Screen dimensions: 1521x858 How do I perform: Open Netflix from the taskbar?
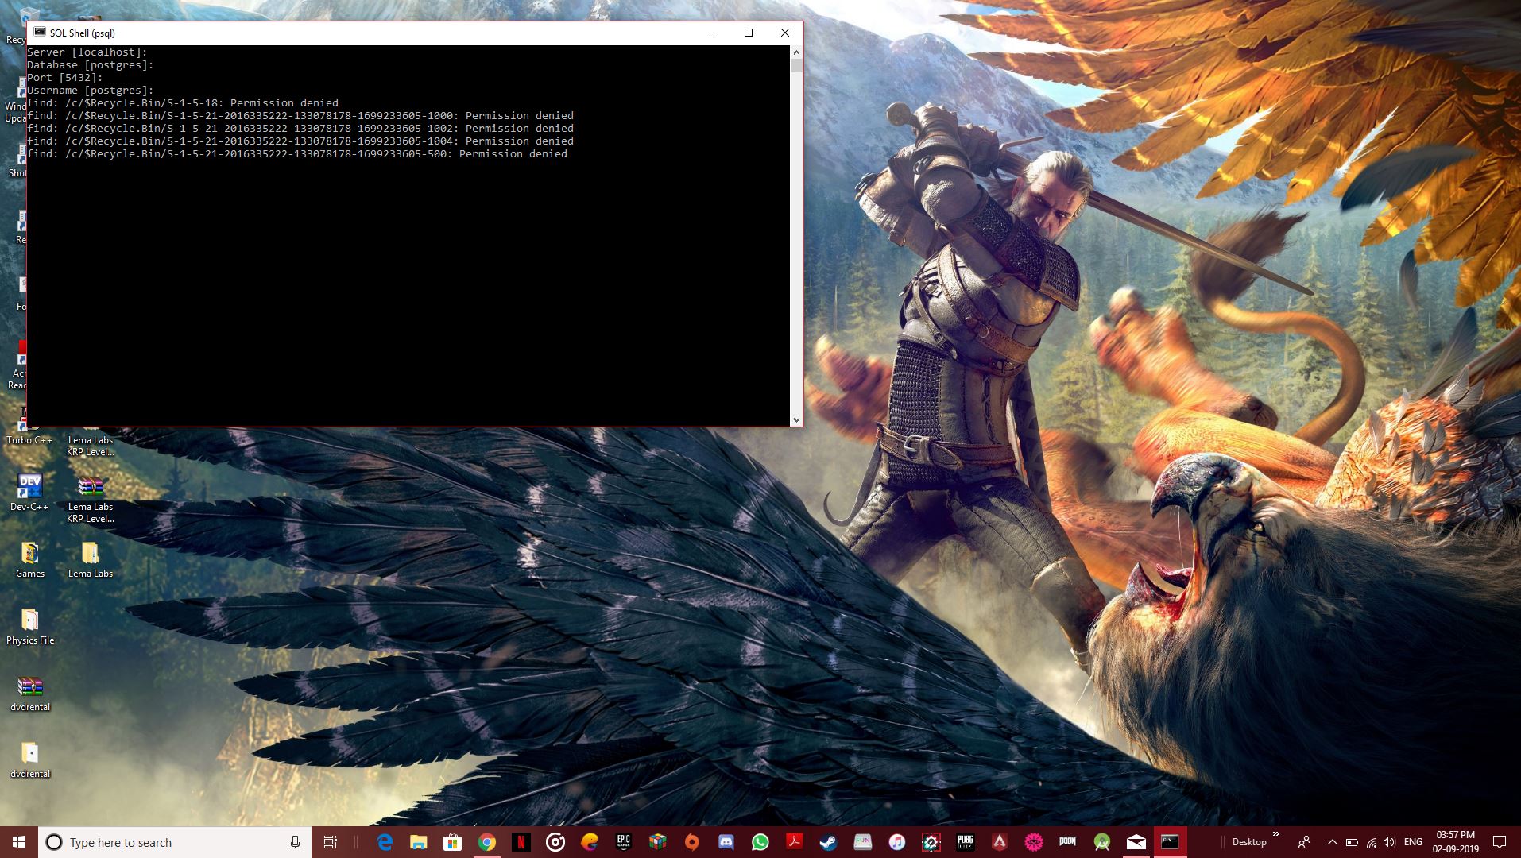[521, 842]
